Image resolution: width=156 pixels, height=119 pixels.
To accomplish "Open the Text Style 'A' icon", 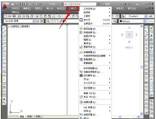I will [x=123, y=16].
